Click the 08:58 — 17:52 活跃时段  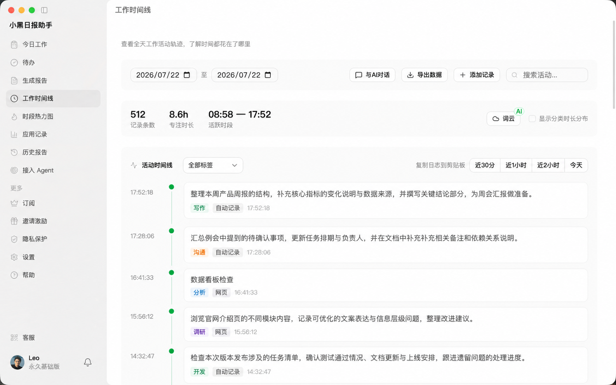pos(240,119)
